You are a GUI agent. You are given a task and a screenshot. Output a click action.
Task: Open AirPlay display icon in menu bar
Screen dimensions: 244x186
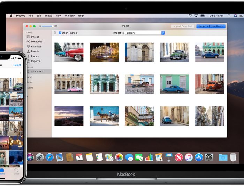[196, 16]
